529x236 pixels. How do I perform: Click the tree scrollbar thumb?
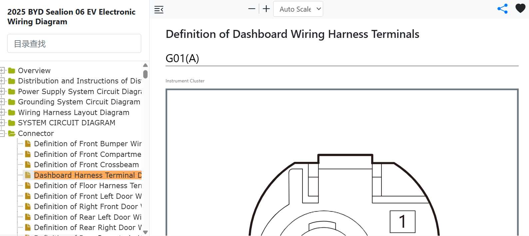tap(145, 74)
